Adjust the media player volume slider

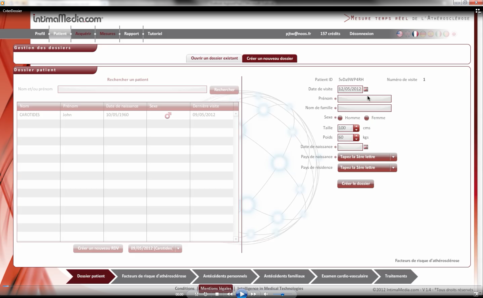point(282,294)
